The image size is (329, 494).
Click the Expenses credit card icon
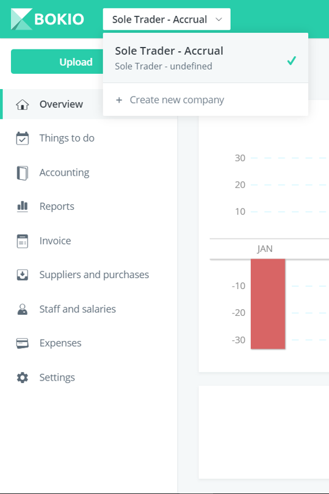[x=23, y=343]
